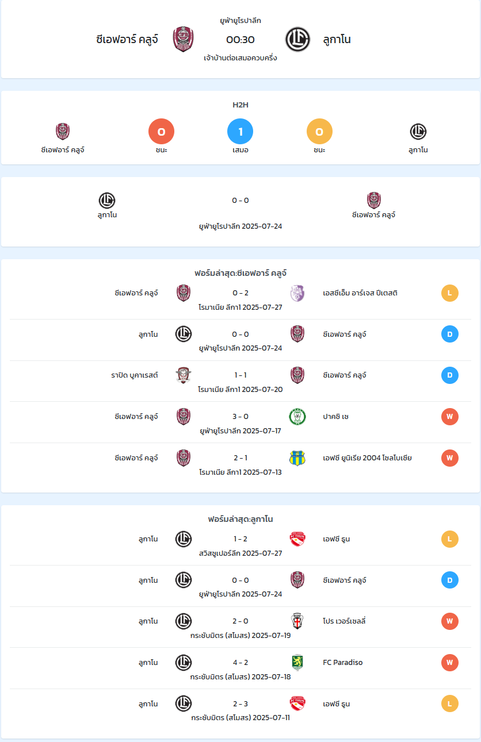
Task: Click the D badge on the Rapid 1 - 1 match
Action: [x=450, y=375]
